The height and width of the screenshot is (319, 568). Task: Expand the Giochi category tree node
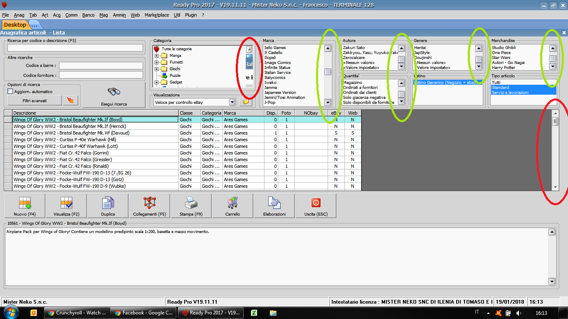click(x=156, y=69)
